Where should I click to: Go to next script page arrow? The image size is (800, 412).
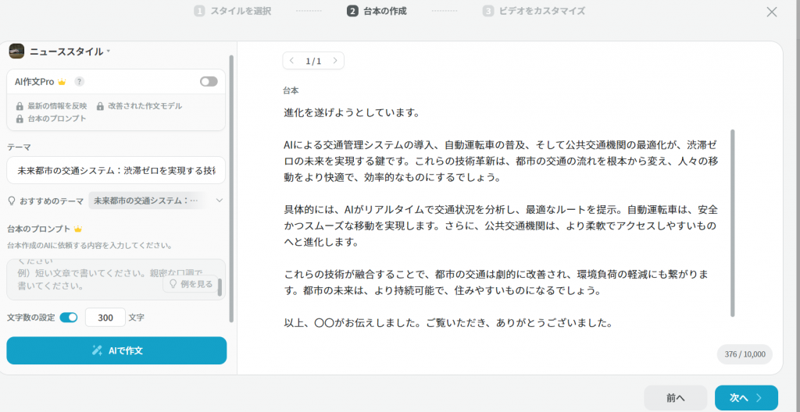[334, 61]
